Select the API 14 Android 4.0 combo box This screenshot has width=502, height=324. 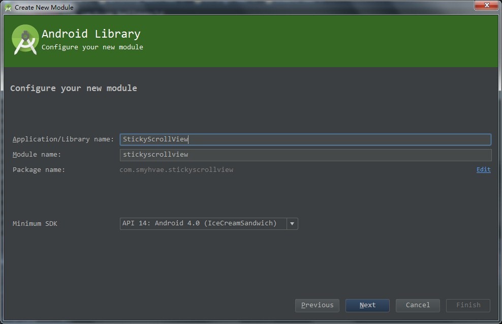point(209,224)
